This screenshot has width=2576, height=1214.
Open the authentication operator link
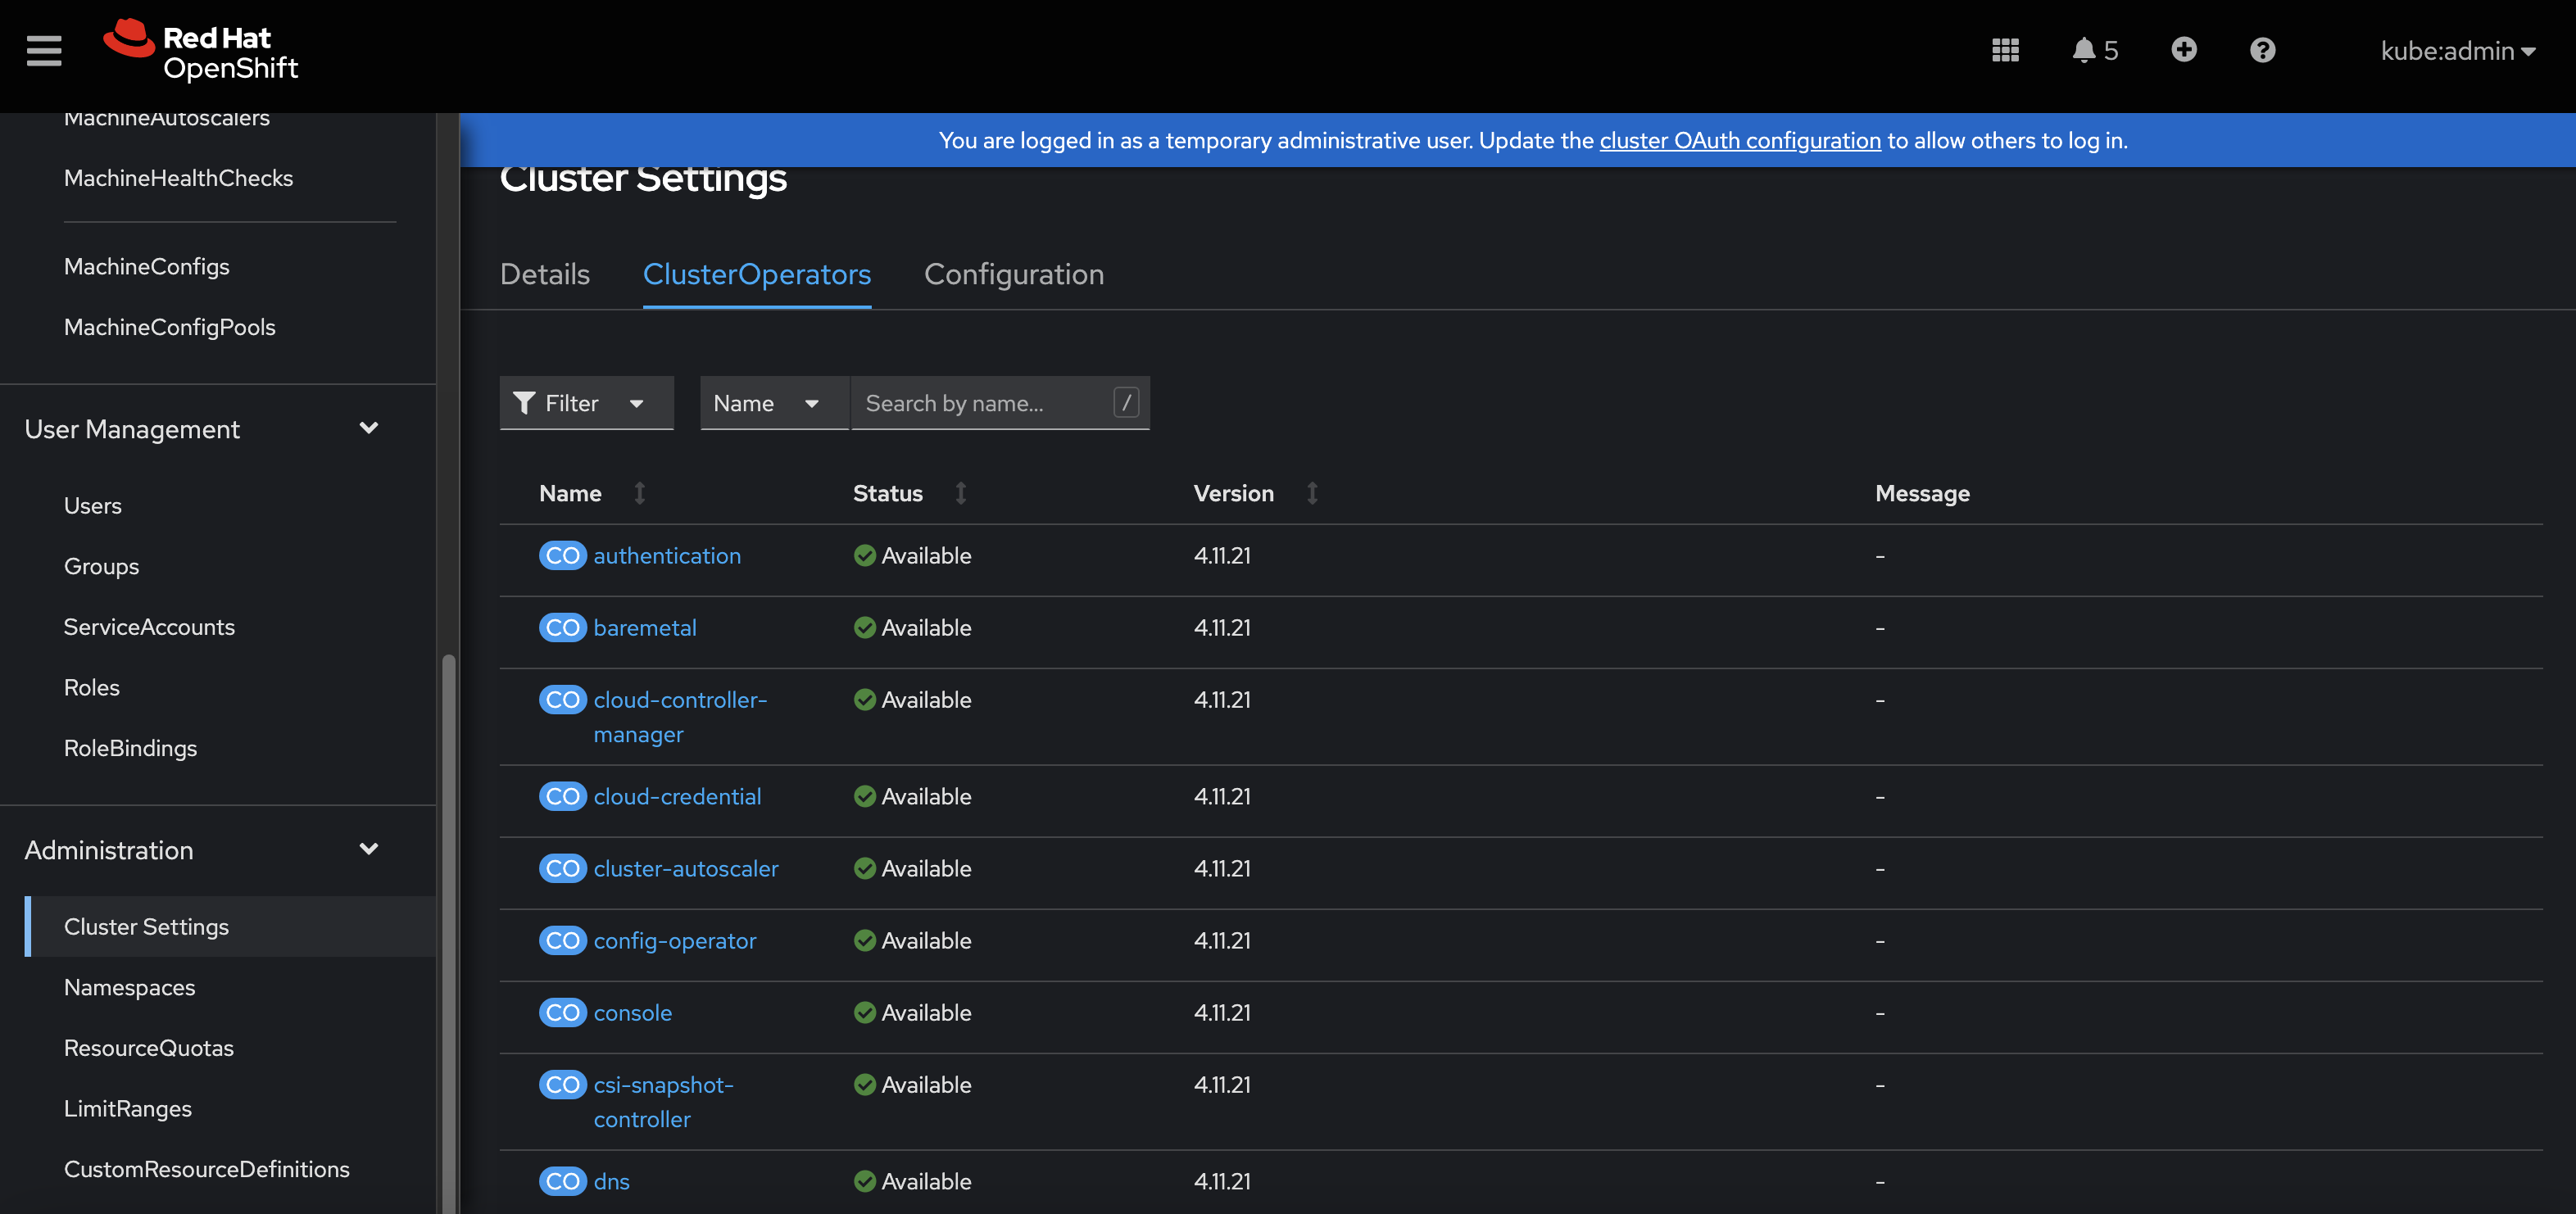pos(667,556)
